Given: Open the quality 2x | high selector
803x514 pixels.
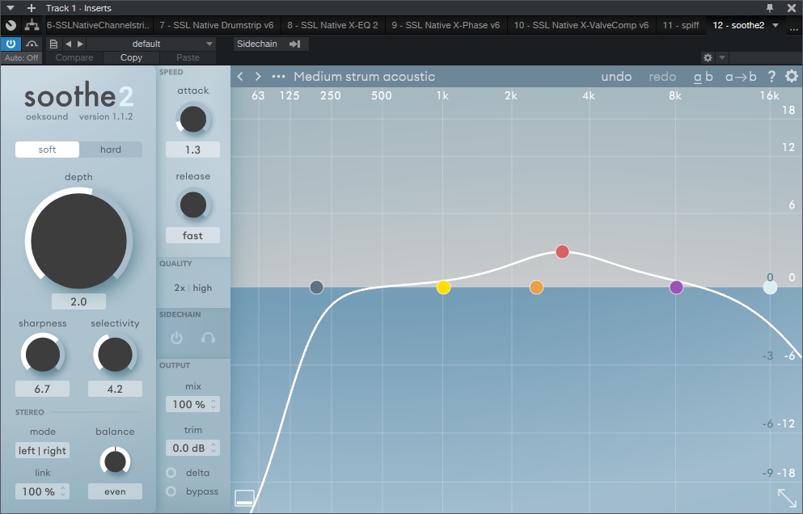Looking at the screenshot, I should point(193,288).
